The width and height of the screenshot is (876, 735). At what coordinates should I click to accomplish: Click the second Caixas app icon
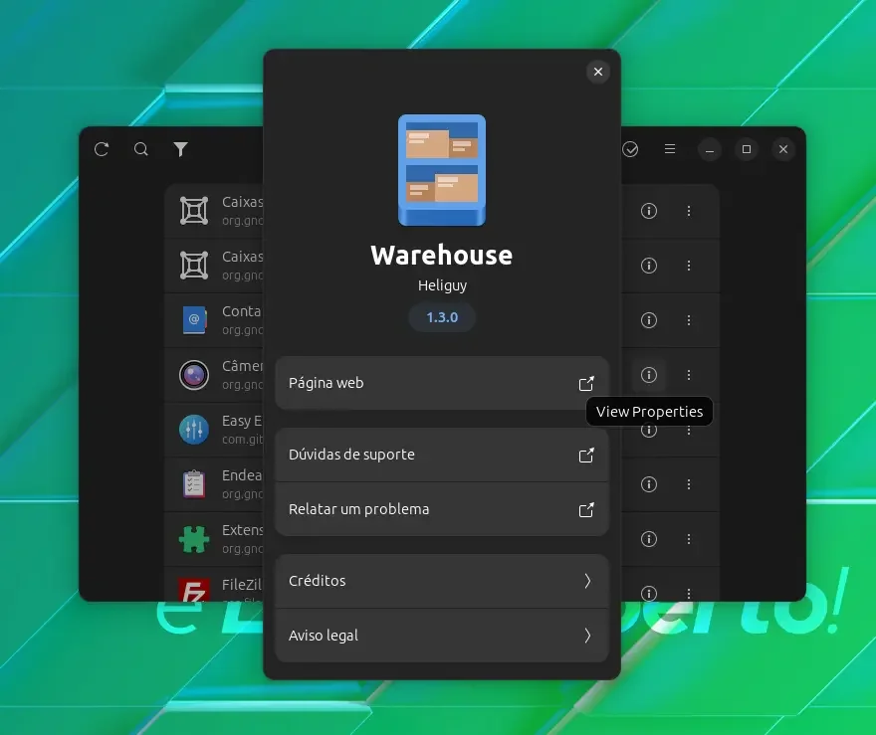tap(194, 266)
